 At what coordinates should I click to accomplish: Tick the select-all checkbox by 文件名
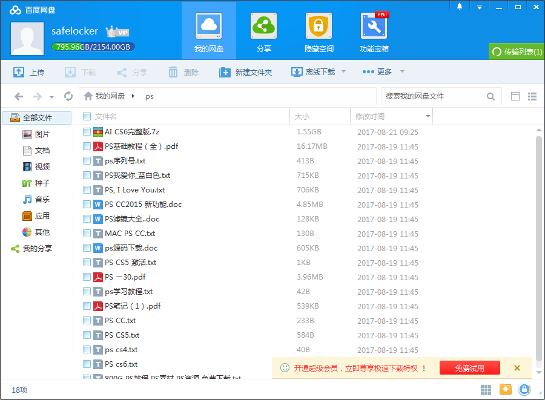[87, 116]
